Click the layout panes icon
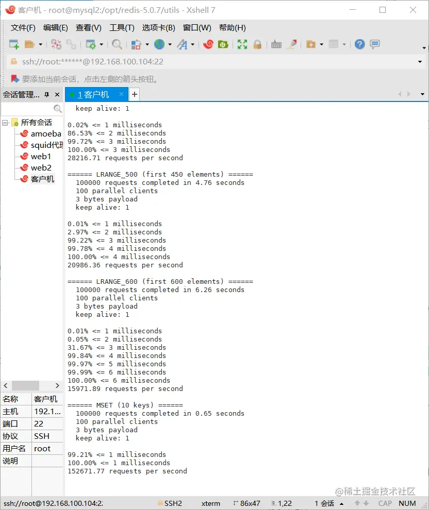The width and height of the screenshot is (429, 510). (334, 44)
